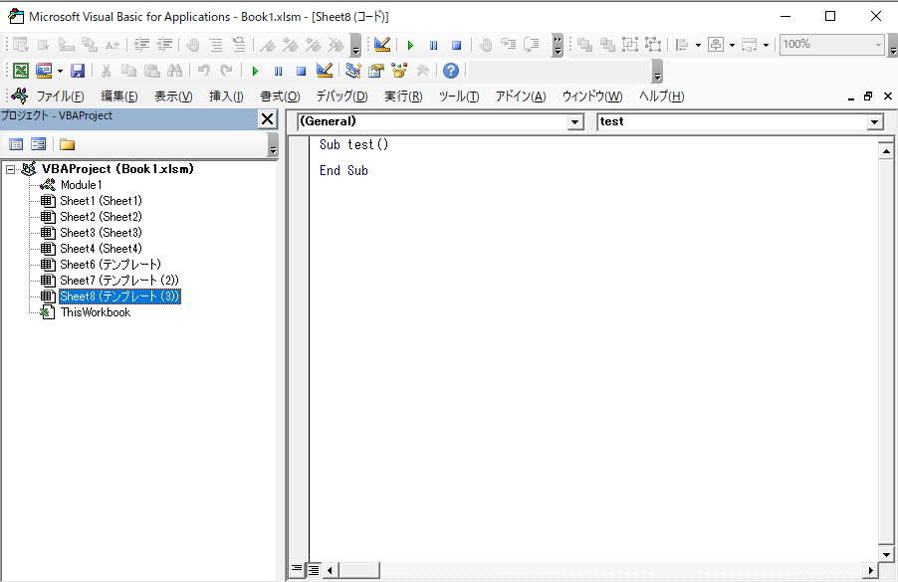Click the Previous Bookmark icon

click(314, 44)
